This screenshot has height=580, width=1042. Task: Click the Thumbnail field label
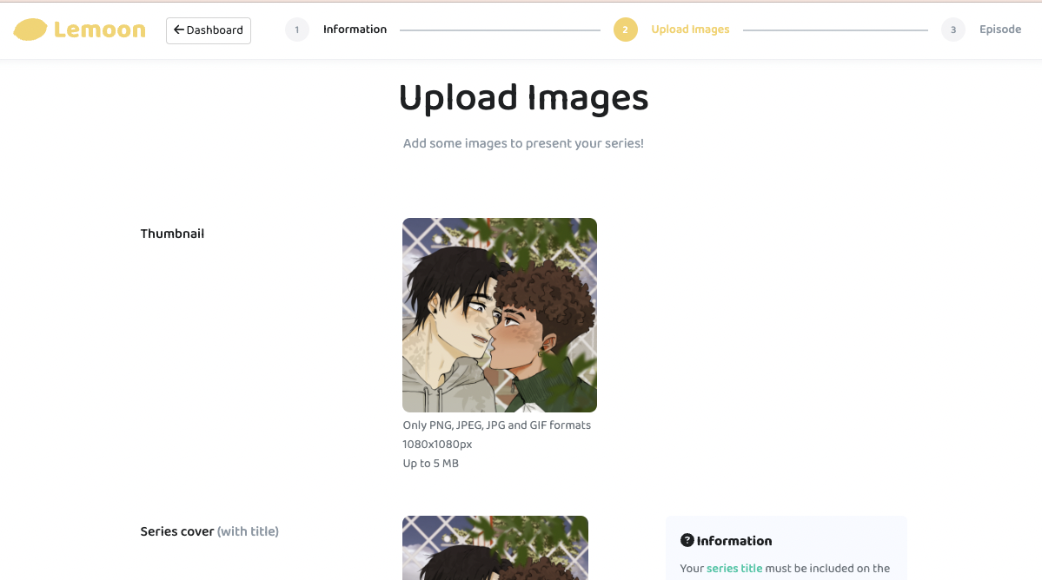pyautogui.click(x=172, y=234)
